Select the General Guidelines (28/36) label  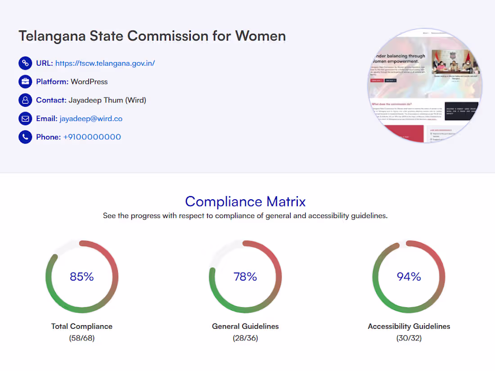[245, 332]
